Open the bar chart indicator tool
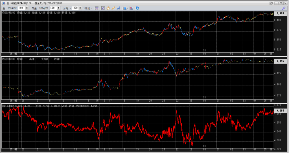Screen dimensions: 289x153 pyautogui.click(x=125, y=8)
